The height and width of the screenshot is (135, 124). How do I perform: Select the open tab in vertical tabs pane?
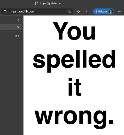pos(11,27)
